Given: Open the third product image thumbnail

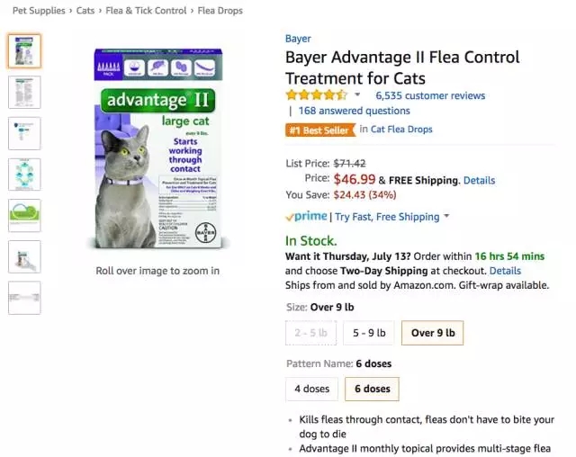Looking at the screenshot, I should tap(24, 133).
